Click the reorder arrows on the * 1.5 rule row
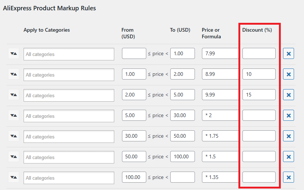This screenshot has width=304, height=190. (14, 156)
